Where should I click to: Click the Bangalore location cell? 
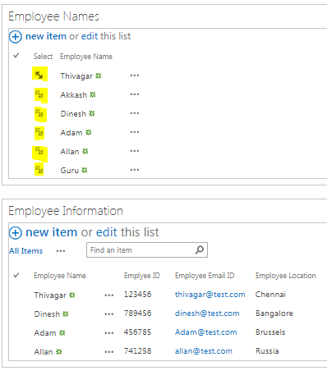(274, 313)
